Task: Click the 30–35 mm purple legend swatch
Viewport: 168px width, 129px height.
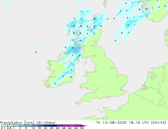Action: [x=59, y=126]
